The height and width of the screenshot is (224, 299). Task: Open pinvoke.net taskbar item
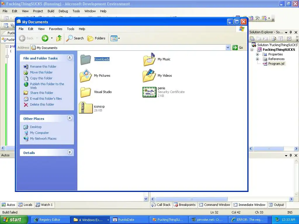pos(208,220)
